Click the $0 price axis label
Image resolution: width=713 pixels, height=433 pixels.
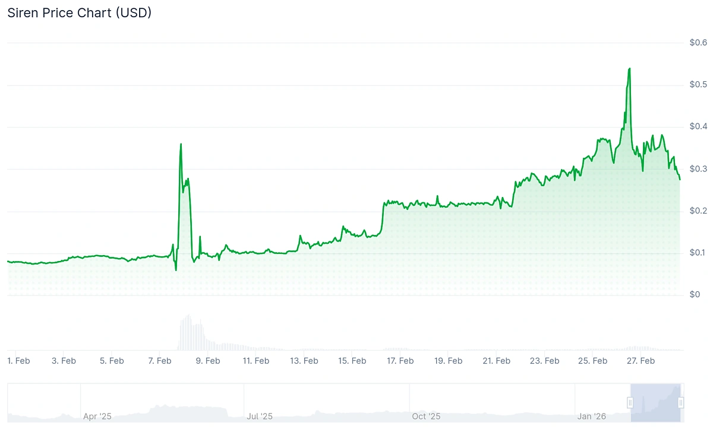click(695, 295)
